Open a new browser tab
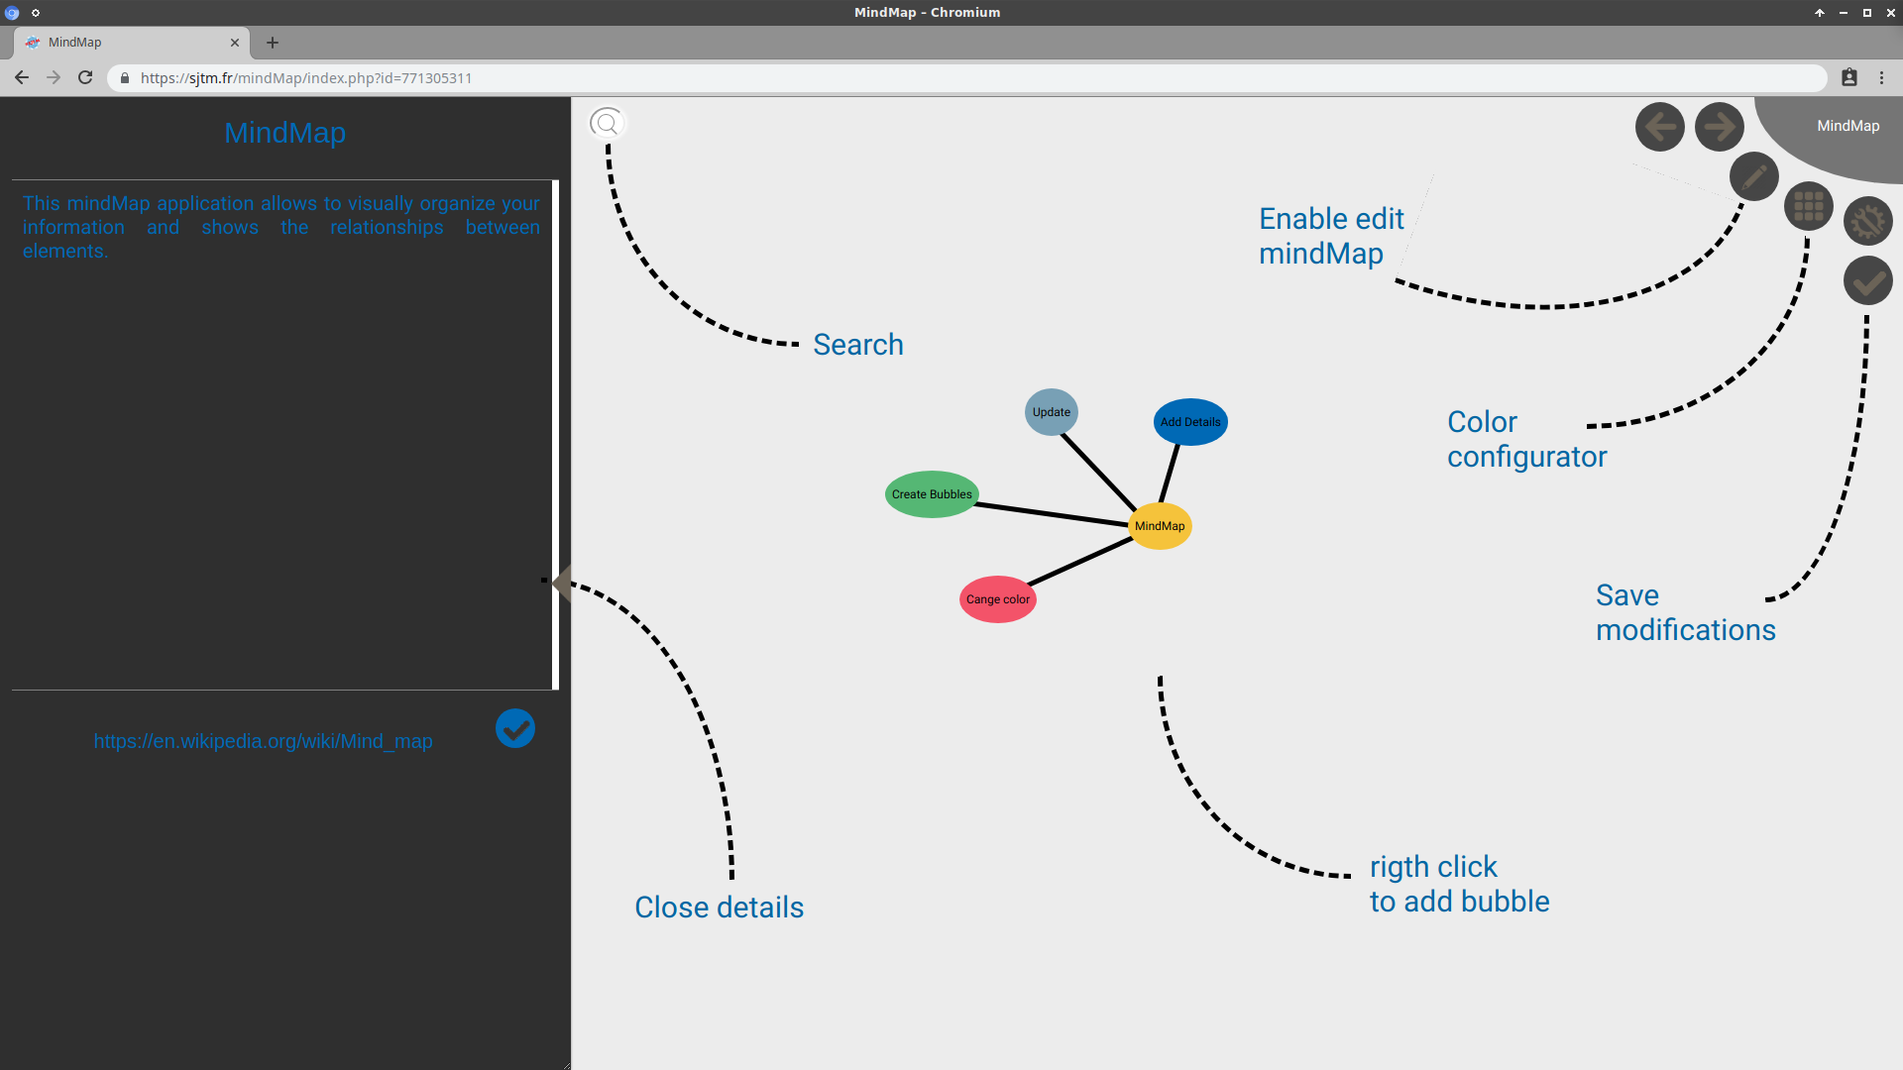This screenshot has width=1903, height=1070. tap(273, 43)
